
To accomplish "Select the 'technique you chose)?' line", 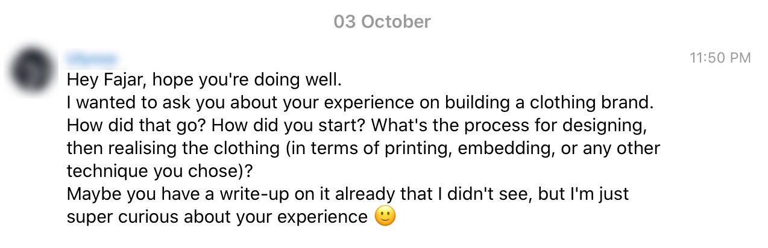I will [160, 172].
